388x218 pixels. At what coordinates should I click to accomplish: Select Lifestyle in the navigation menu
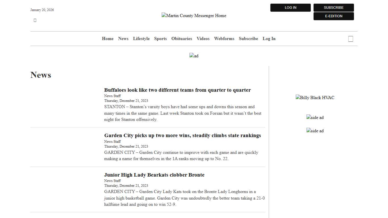point(141,39)
